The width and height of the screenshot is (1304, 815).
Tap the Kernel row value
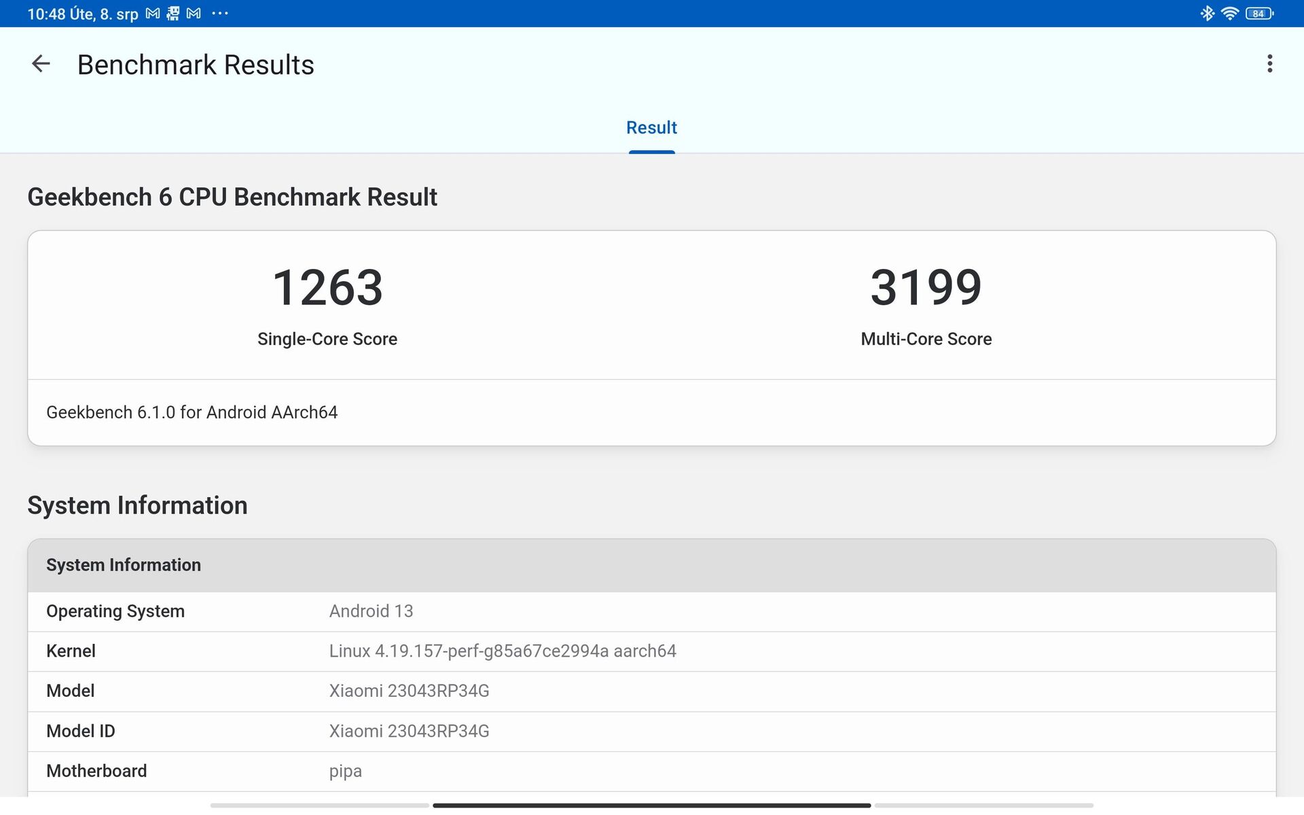point(503,651)
